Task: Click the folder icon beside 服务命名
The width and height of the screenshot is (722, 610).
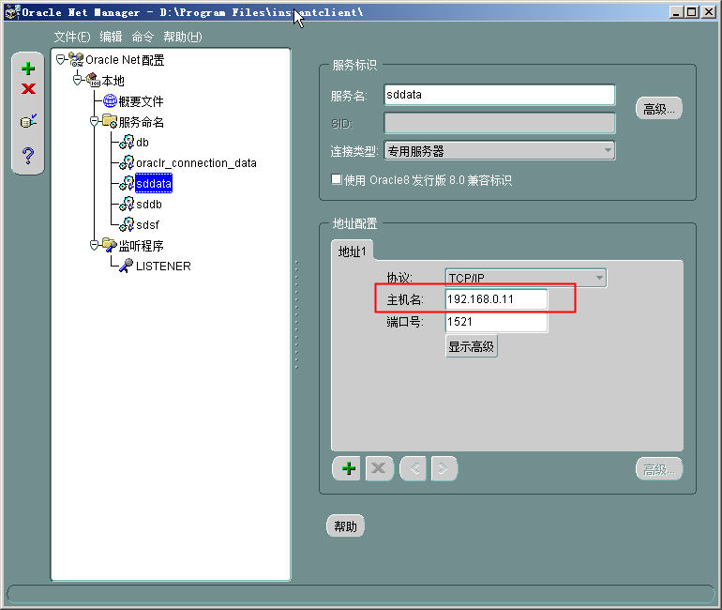Action: coord(110,121)
